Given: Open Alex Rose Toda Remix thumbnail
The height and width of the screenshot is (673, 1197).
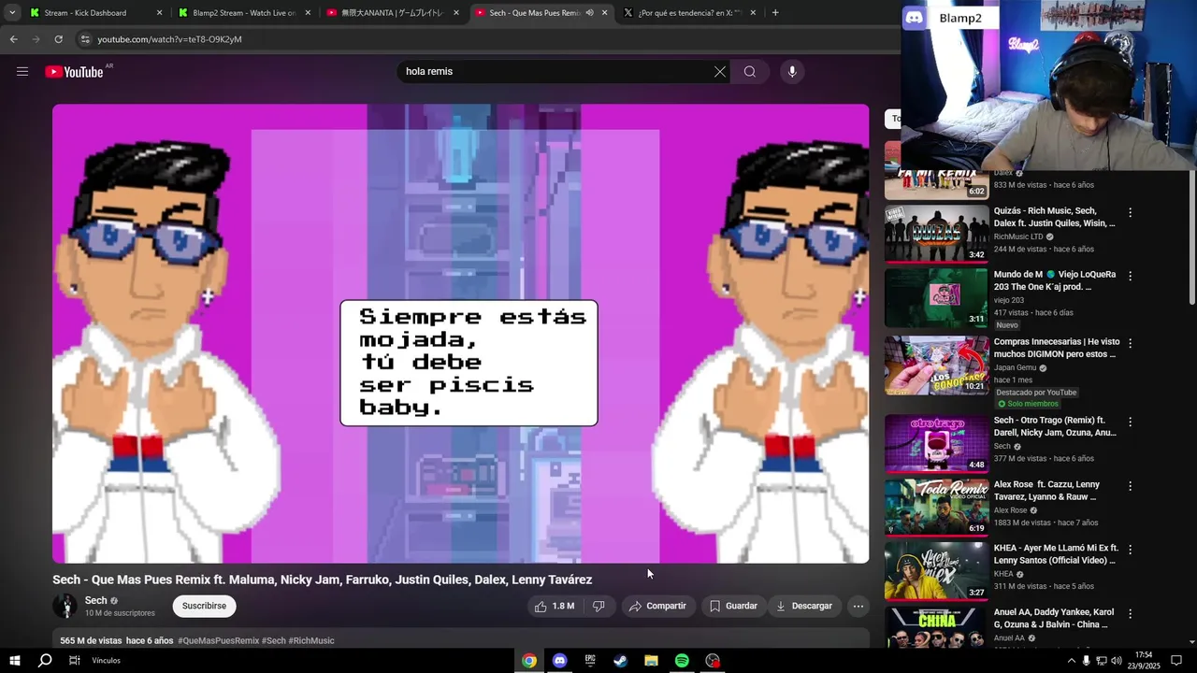Looking at the screenshot, I should tap(936, 508).
